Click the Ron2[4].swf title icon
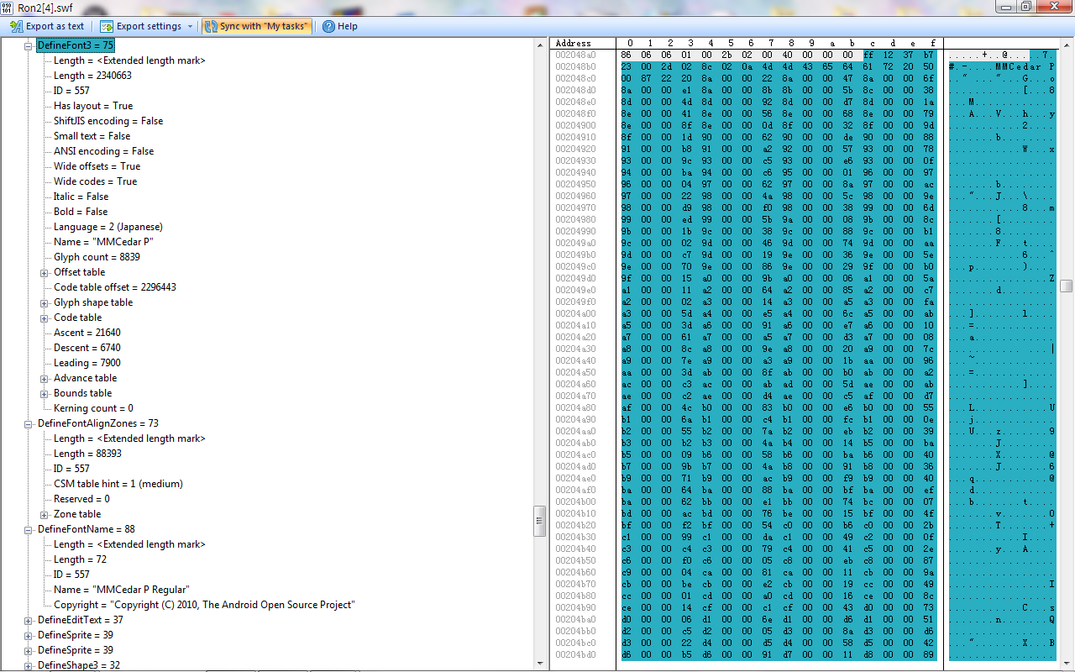This screenshot has height=672, width=1075. 8,7
